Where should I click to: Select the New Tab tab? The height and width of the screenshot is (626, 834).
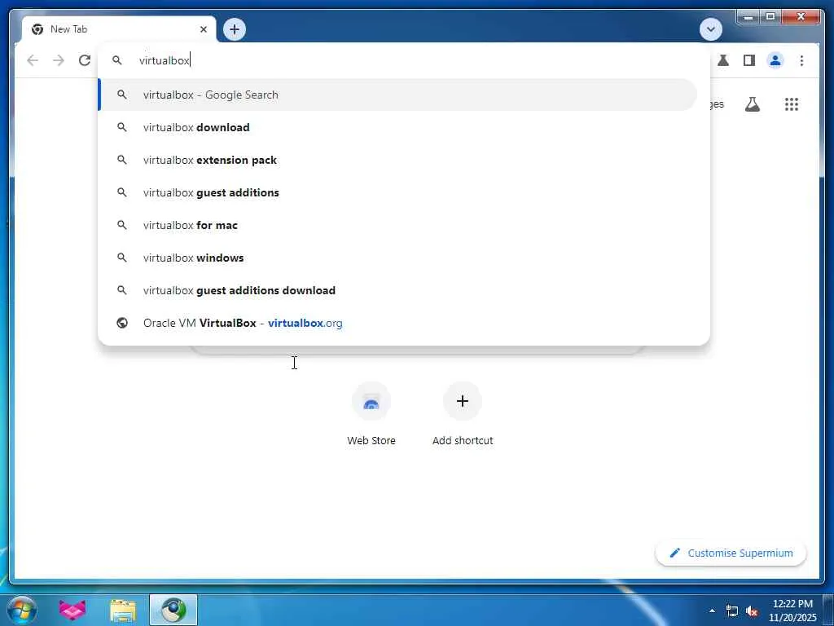[x=119, y=29]
